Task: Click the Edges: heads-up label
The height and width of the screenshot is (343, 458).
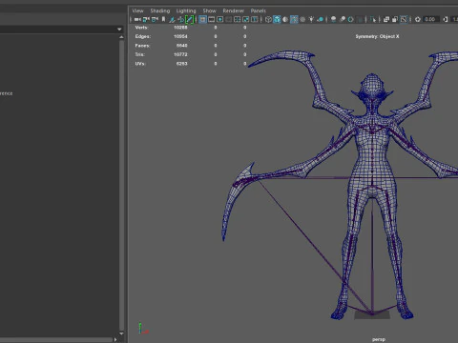Action: coord(143,36)
